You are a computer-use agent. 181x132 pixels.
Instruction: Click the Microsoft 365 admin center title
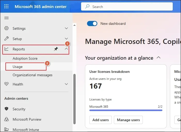pyautogui.click(x=41, y=6)
